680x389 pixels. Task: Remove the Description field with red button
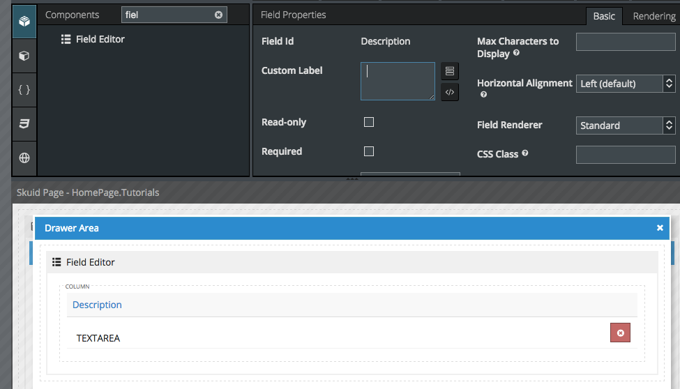tap(619, 333)
